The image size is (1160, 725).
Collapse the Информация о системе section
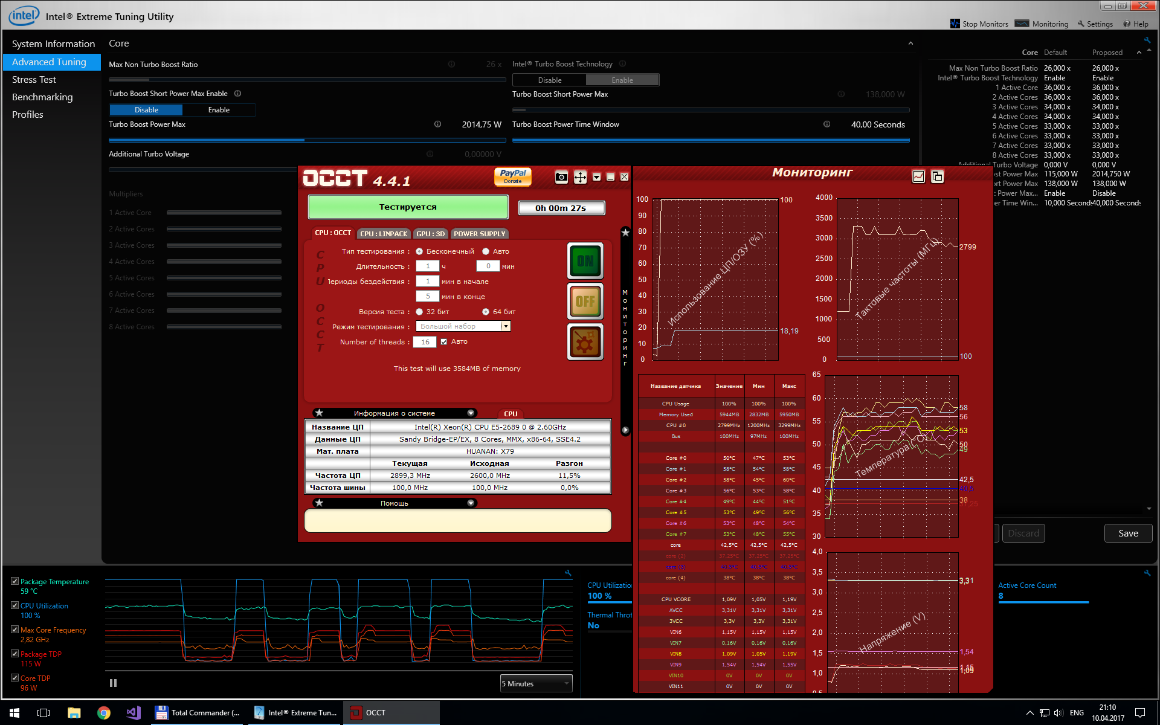tap(471, 413)
